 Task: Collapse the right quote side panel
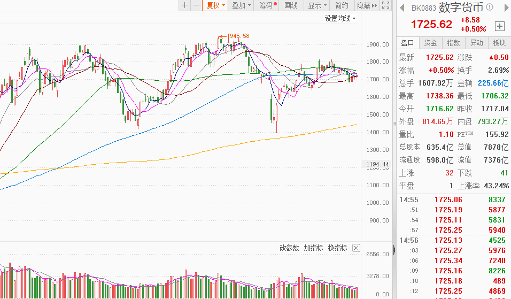pos(394,249)
